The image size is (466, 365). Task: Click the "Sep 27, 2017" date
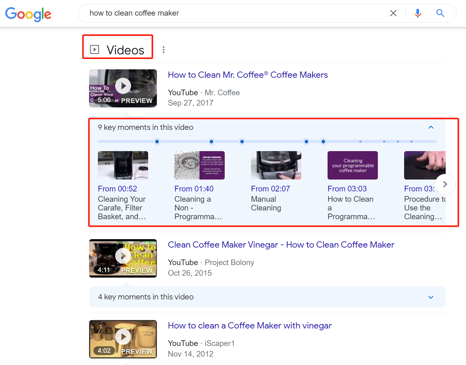(191, 103)
